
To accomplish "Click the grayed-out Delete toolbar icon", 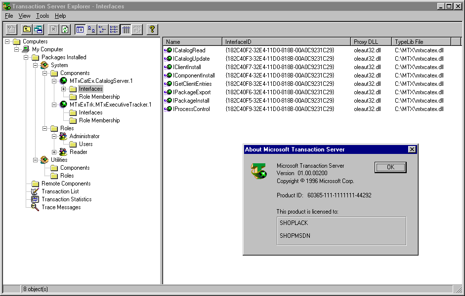I will [54, 29].
